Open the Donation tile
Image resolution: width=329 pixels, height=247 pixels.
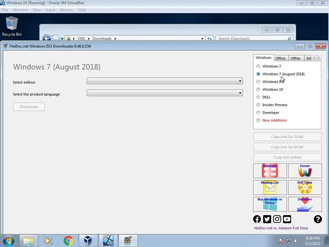coord(305,204)
